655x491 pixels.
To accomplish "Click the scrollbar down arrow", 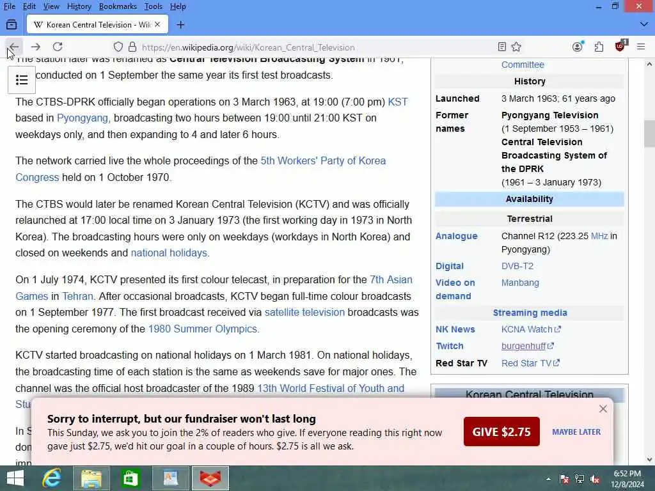I will [x=649, y=460].
